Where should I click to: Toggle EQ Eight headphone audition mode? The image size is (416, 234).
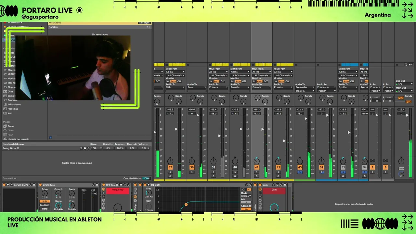pos(243,189)
